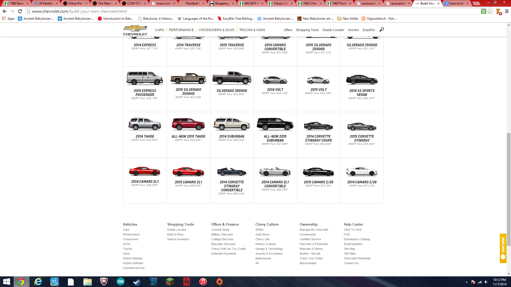Screen dimensions: 511x287
Task: Open 'New folder' bookmark folder
Action: tap(348, 19)
